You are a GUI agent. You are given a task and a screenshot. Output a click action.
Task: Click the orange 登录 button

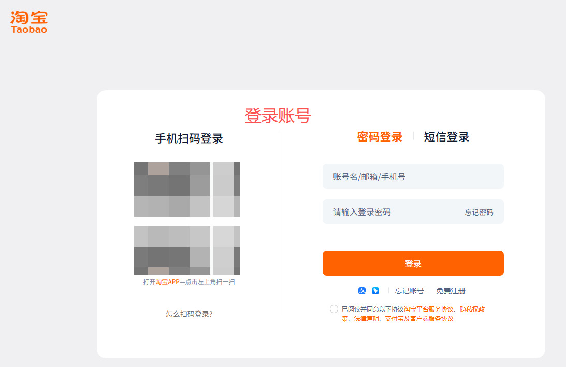coord(413,263)
